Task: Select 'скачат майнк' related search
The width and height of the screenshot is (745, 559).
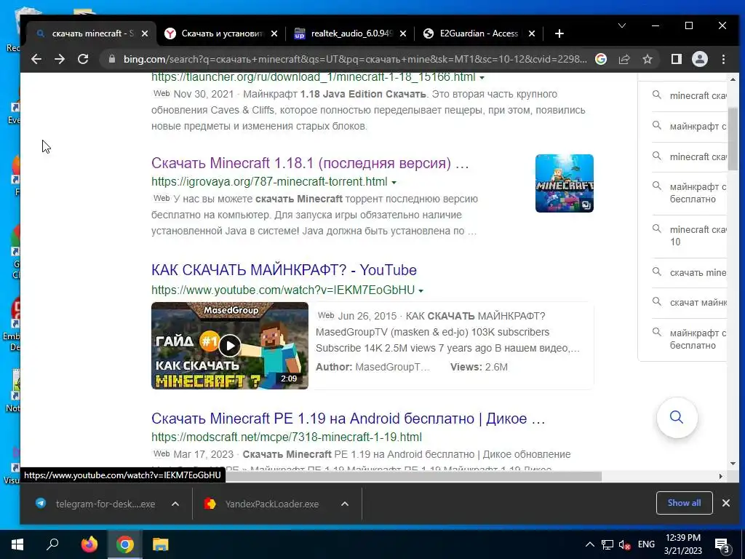Action: (x=689, y=302)
